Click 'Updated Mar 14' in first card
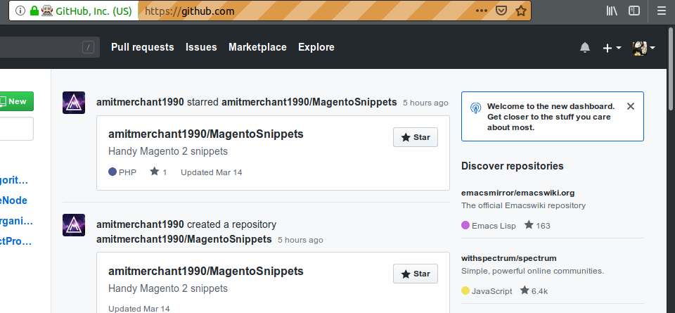The width and height of the screenshot is (675, 313). [x=212, y=172]
